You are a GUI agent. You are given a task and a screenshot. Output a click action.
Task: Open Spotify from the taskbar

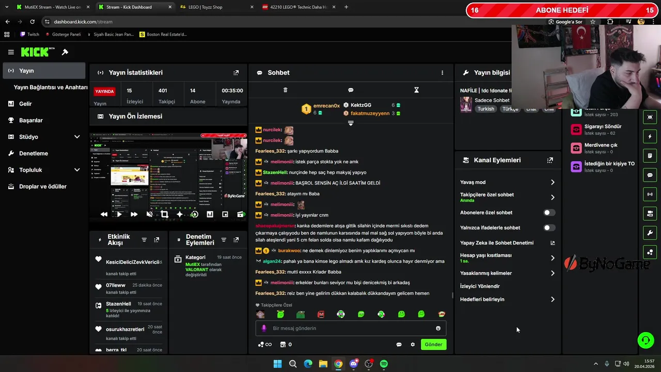[384, 364]
